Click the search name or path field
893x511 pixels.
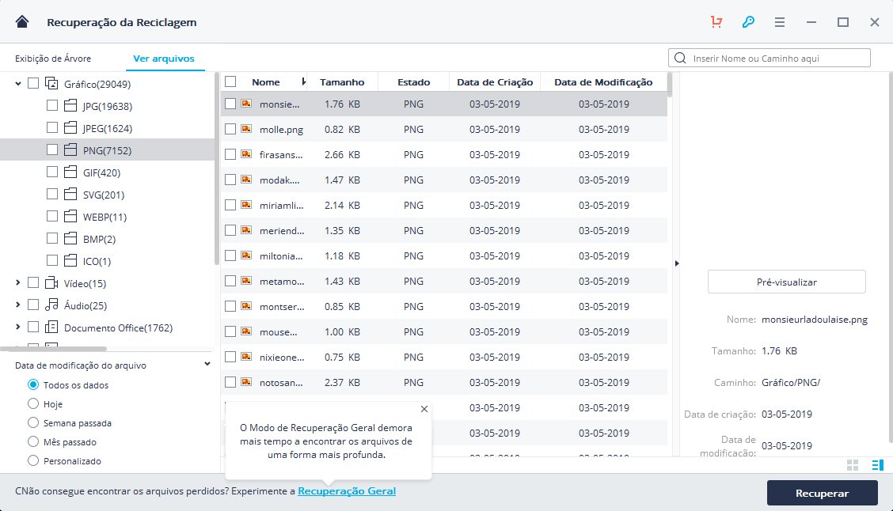pyautogui.click(x=776, y=59)
